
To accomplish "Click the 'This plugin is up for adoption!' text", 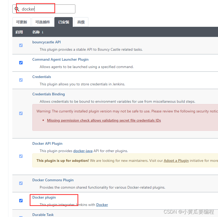I will pyautogui.click(x=63, y=161).
